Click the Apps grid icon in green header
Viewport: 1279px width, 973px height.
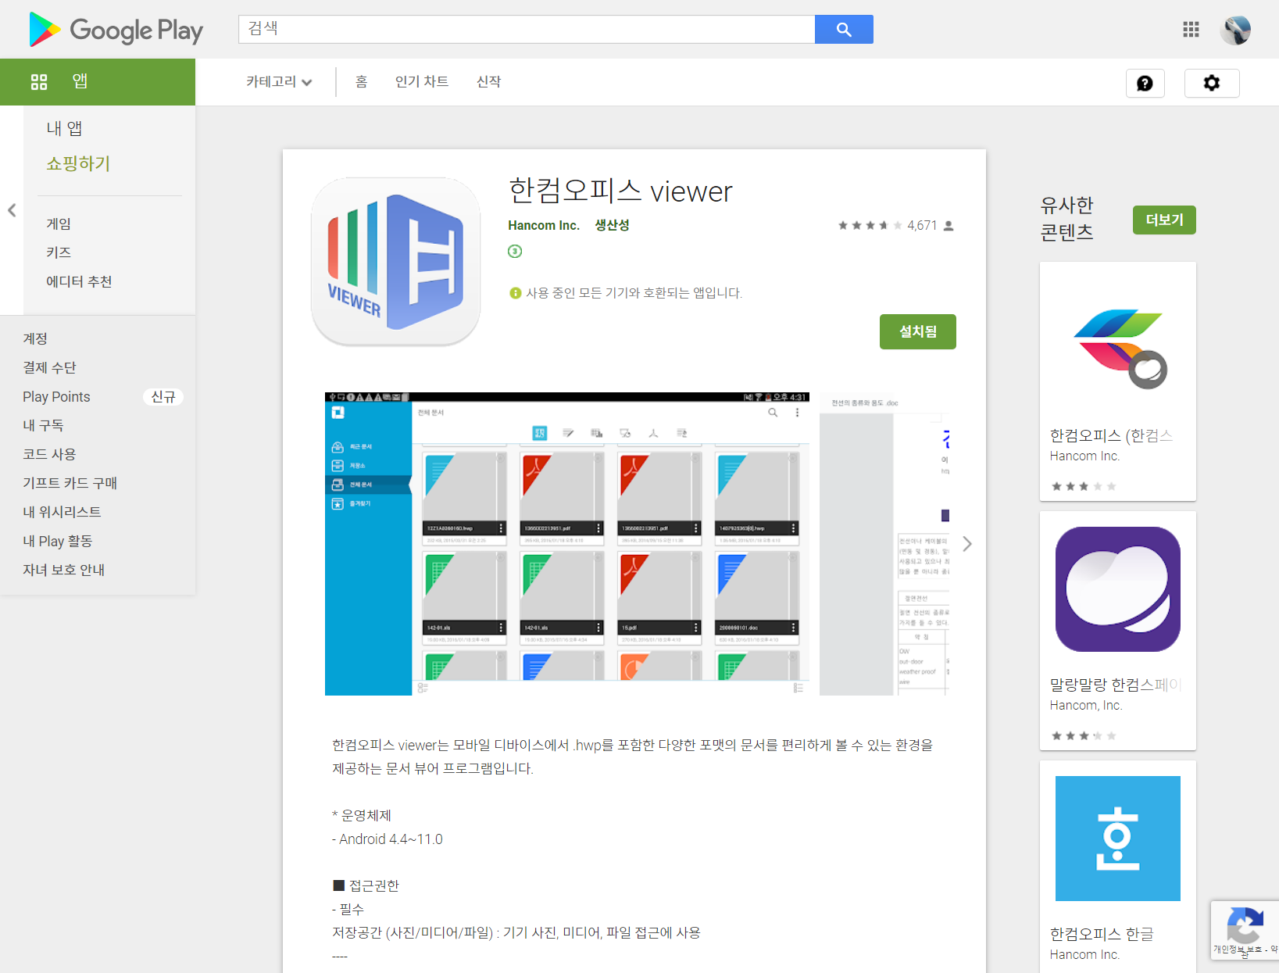point(39,81)
